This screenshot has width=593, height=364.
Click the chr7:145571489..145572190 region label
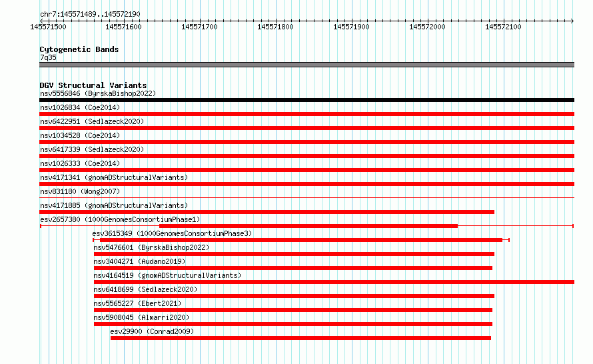click(x=90, y=14)
